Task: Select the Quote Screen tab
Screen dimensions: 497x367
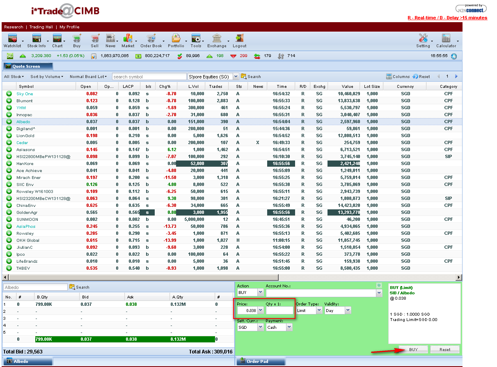Action: (28, 66)
